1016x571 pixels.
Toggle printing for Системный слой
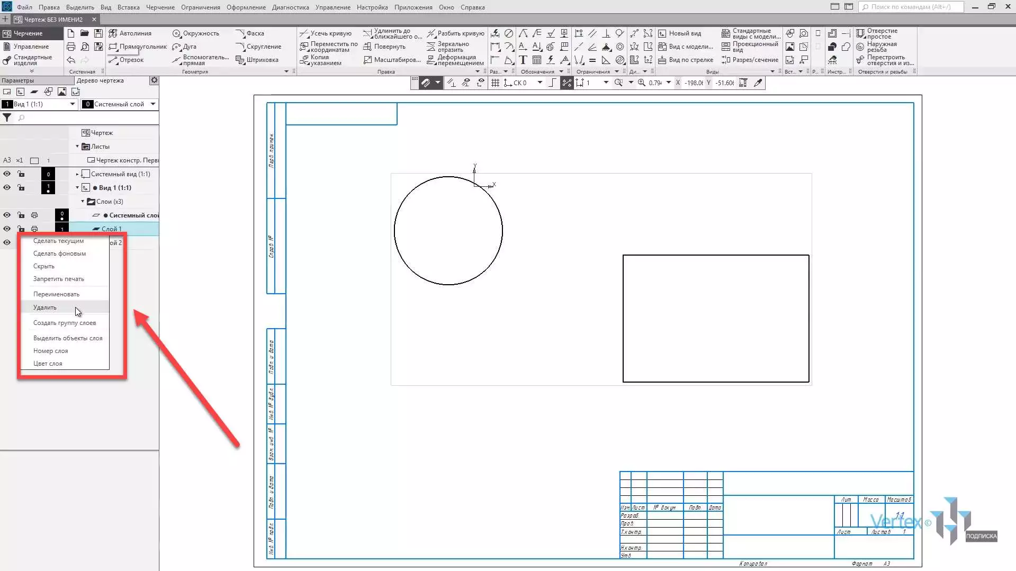(34, 215)
